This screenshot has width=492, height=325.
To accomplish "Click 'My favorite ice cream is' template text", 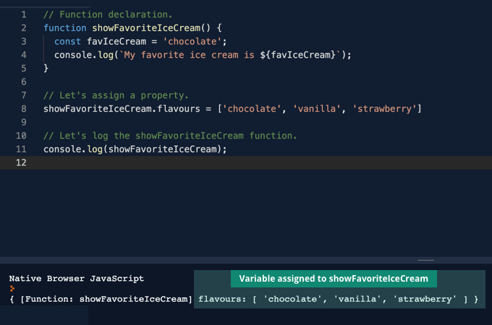I will [190, 55].
